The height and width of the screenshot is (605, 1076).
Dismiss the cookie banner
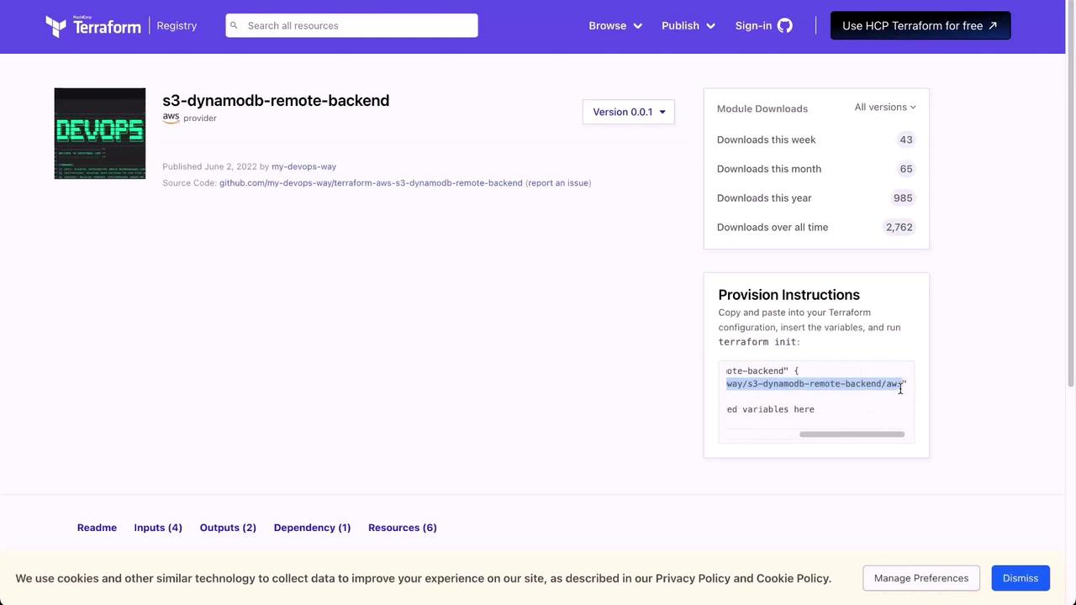[x=1021, y=578]
